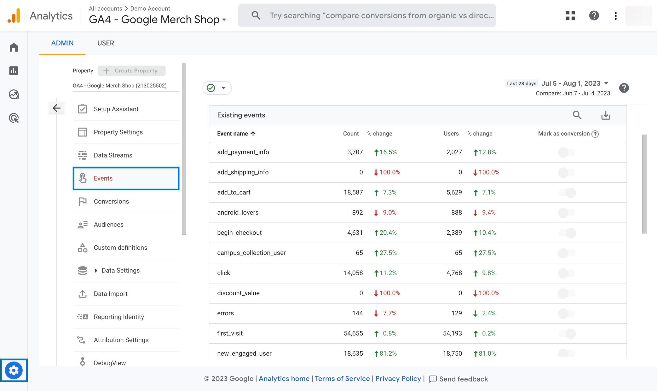Open the three-dot more options menu

click(x=615, y=16)
